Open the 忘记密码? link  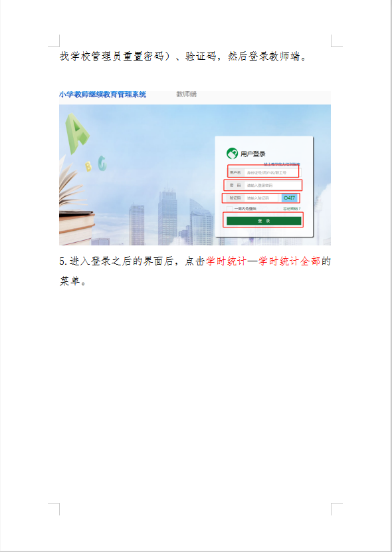tap(292, 209)
